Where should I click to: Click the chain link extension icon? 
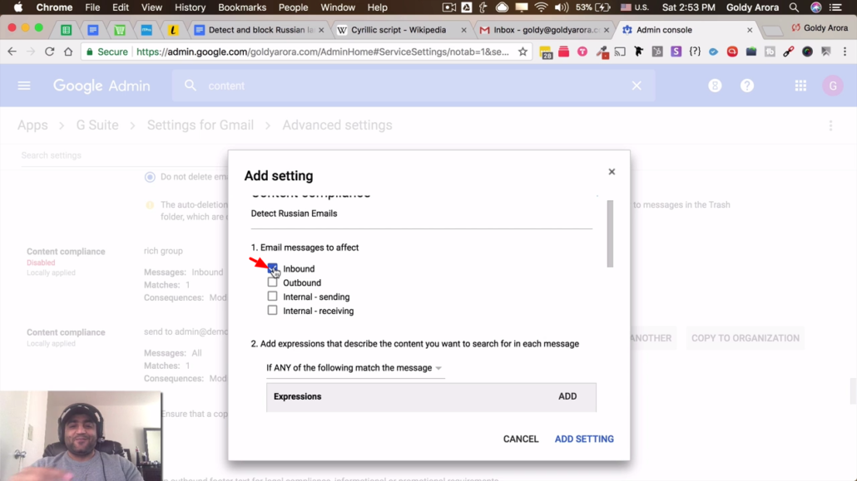[788, 52]
